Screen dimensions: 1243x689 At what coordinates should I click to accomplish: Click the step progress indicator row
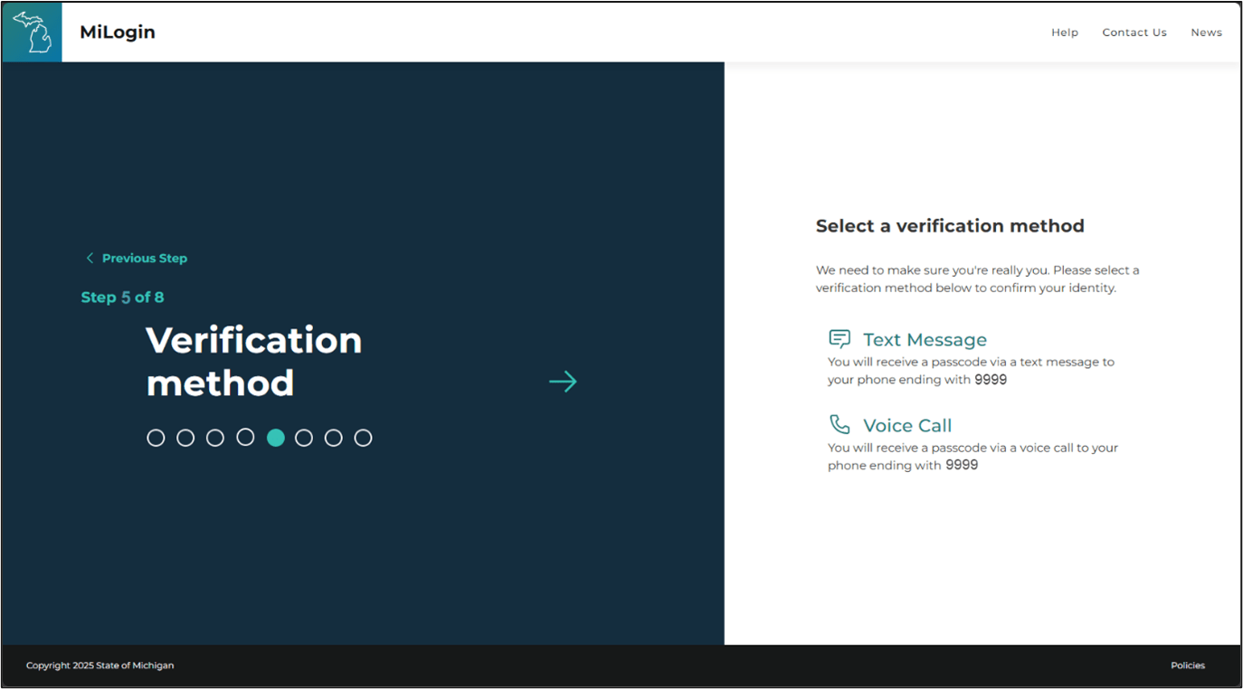click(260, 437)
